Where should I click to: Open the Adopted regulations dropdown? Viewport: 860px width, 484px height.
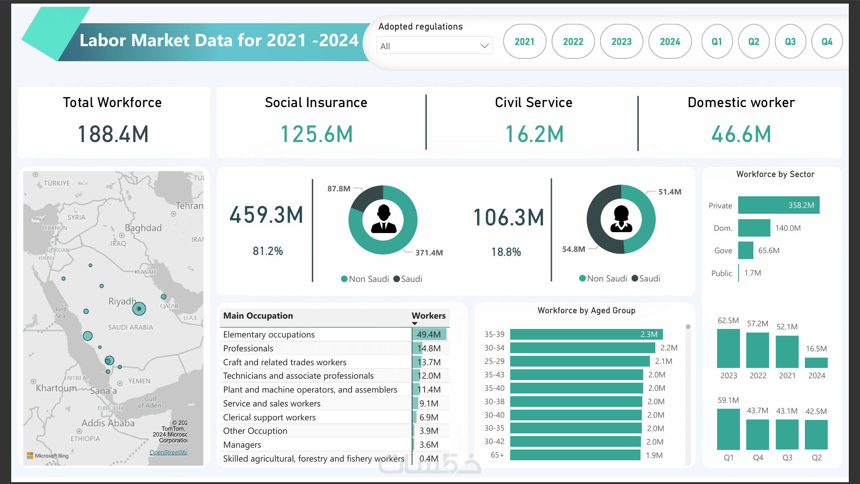pyautogui.click(x=434, y=46)
